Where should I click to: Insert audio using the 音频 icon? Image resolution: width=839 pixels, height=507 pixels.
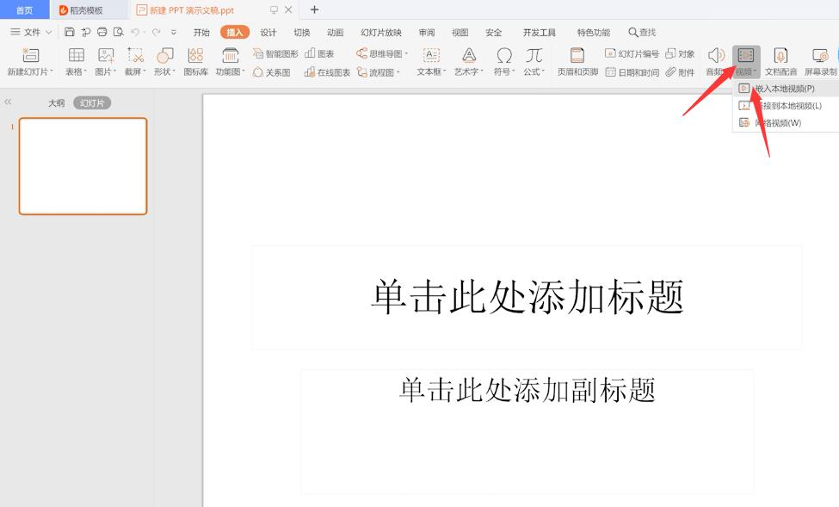coord(716,53)
